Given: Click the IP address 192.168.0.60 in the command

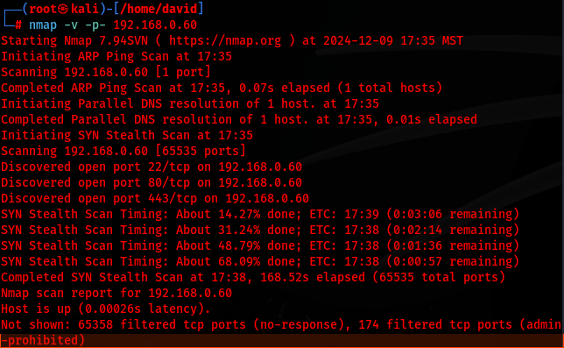Looking at the screenshot, I should [155, 25].
